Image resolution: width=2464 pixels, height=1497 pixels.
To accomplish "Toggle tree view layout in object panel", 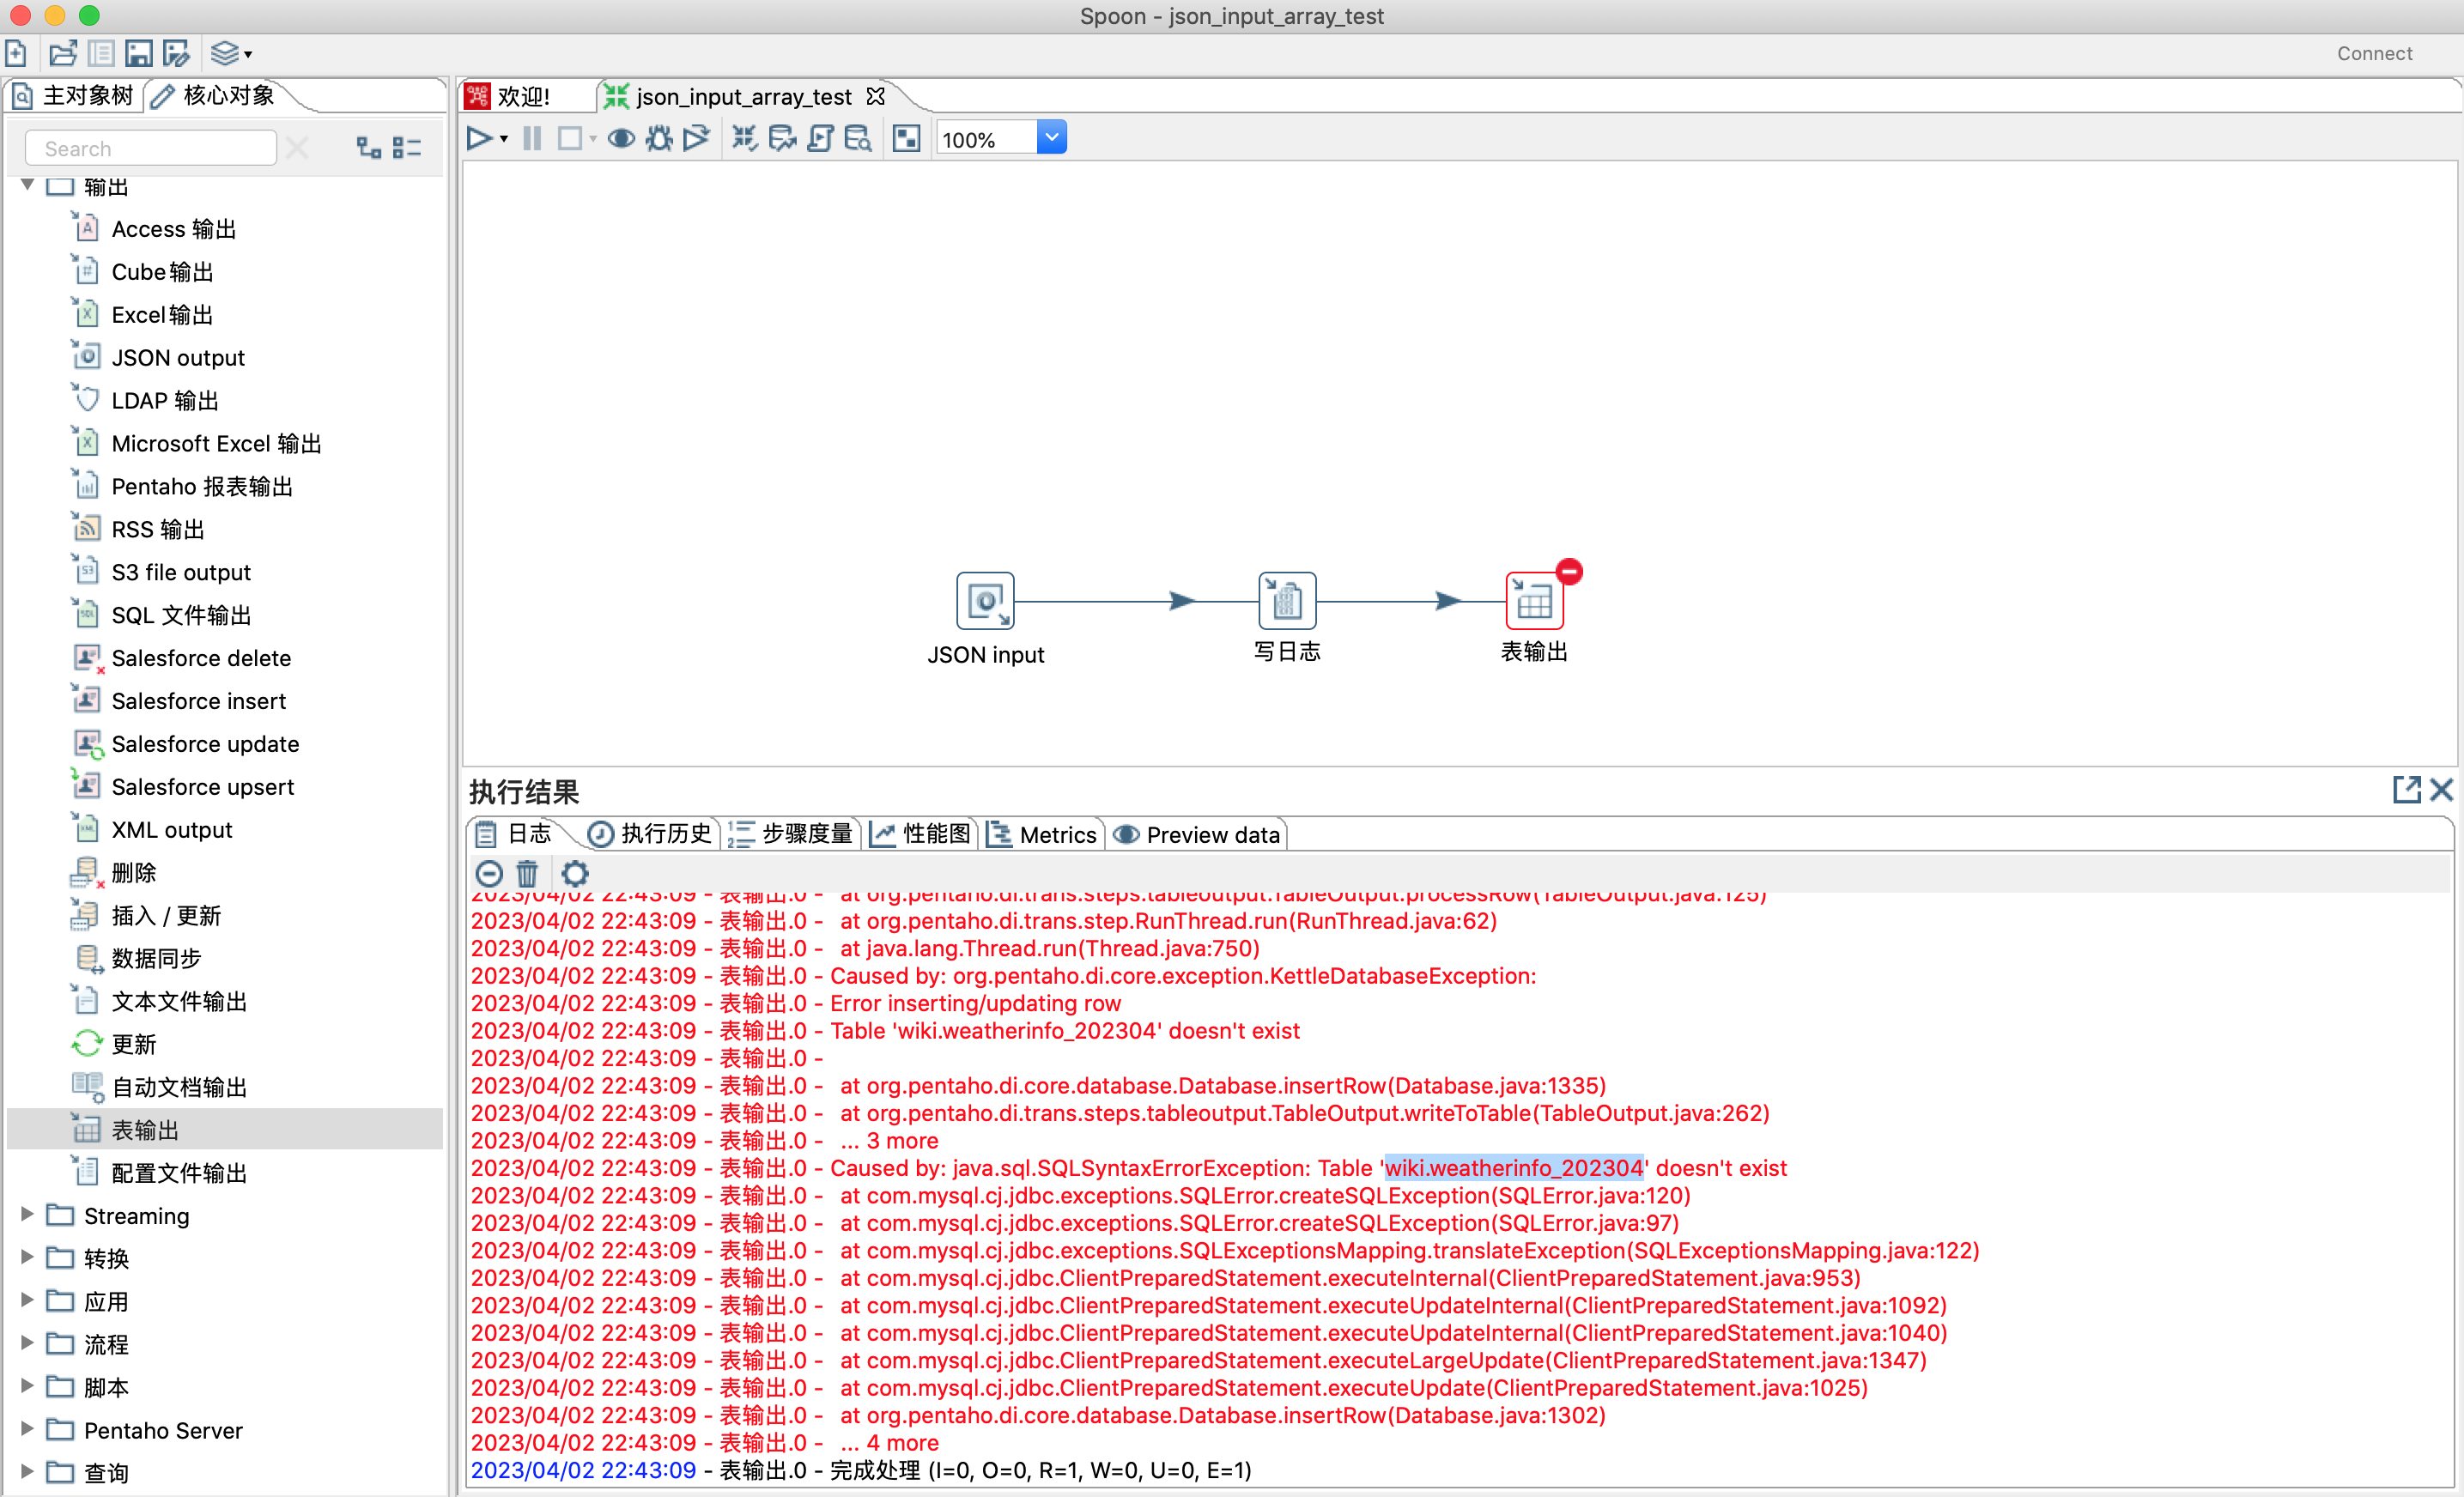I will click(368, 148).
